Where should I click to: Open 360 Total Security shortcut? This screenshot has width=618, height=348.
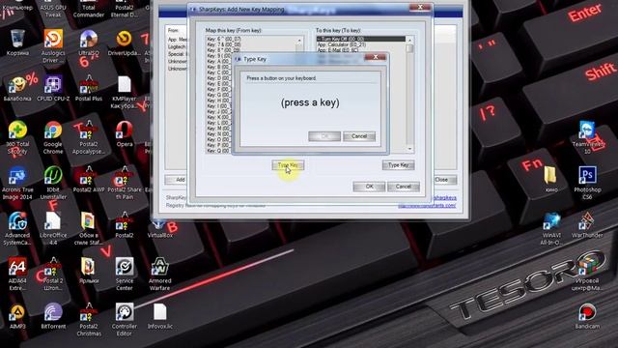pyautogui.click(x=17, y=130)
